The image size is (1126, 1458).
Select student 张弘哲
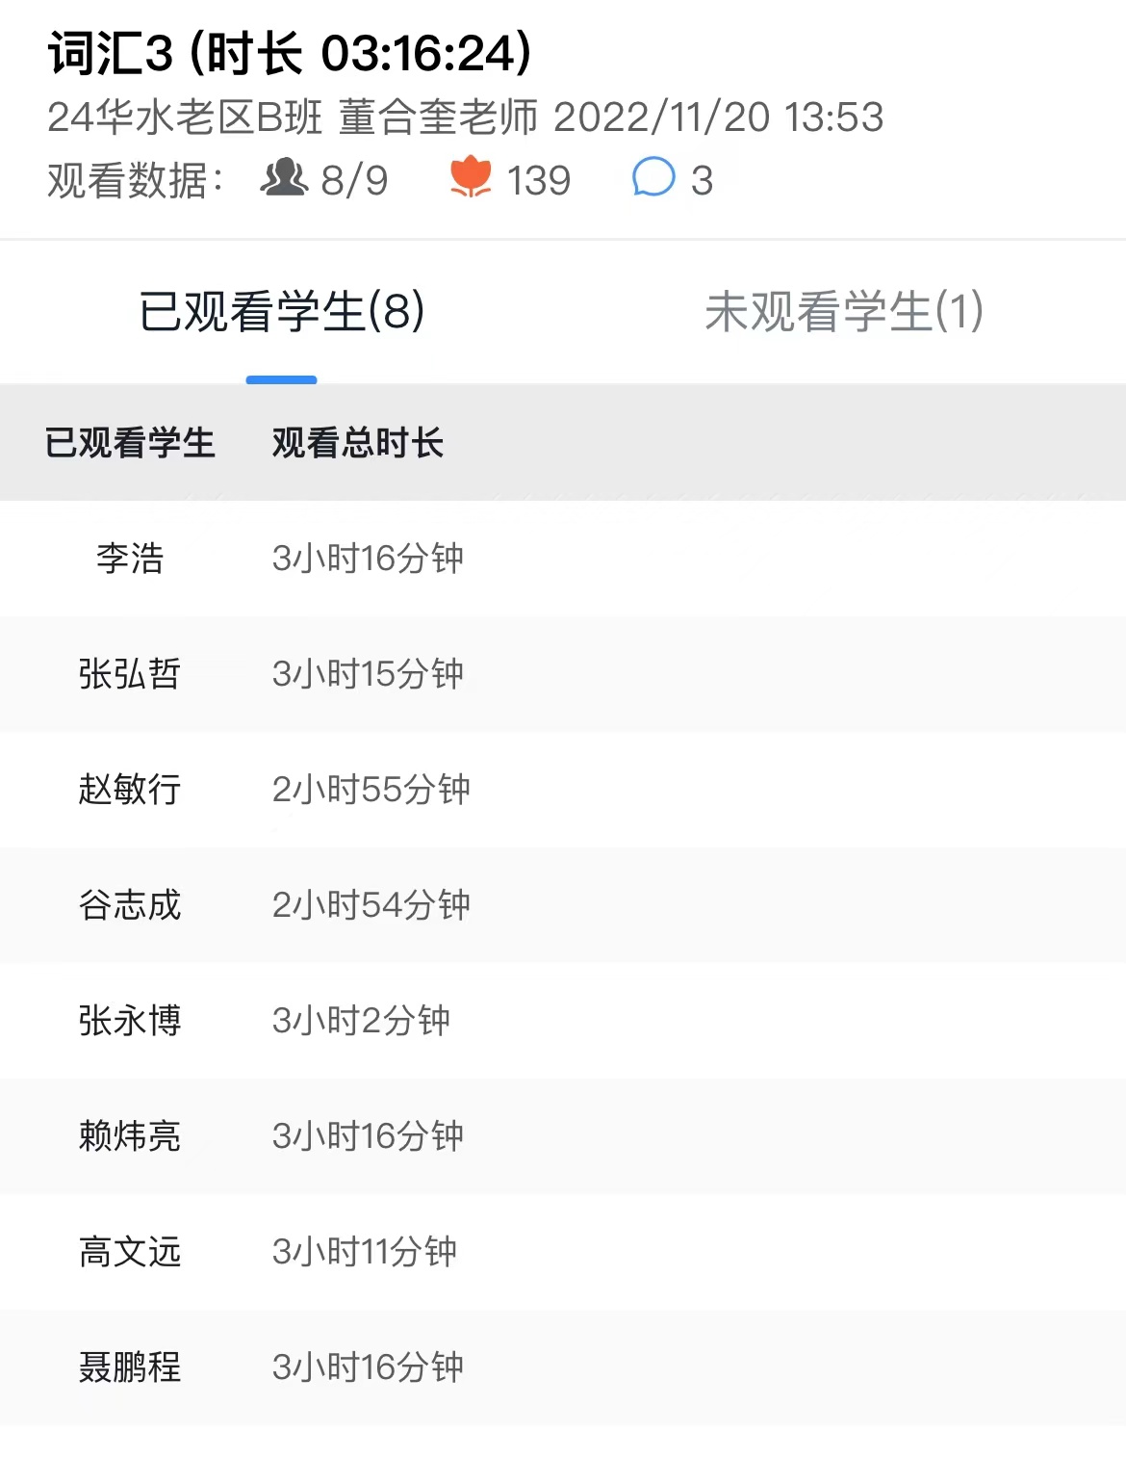point(563,674)
